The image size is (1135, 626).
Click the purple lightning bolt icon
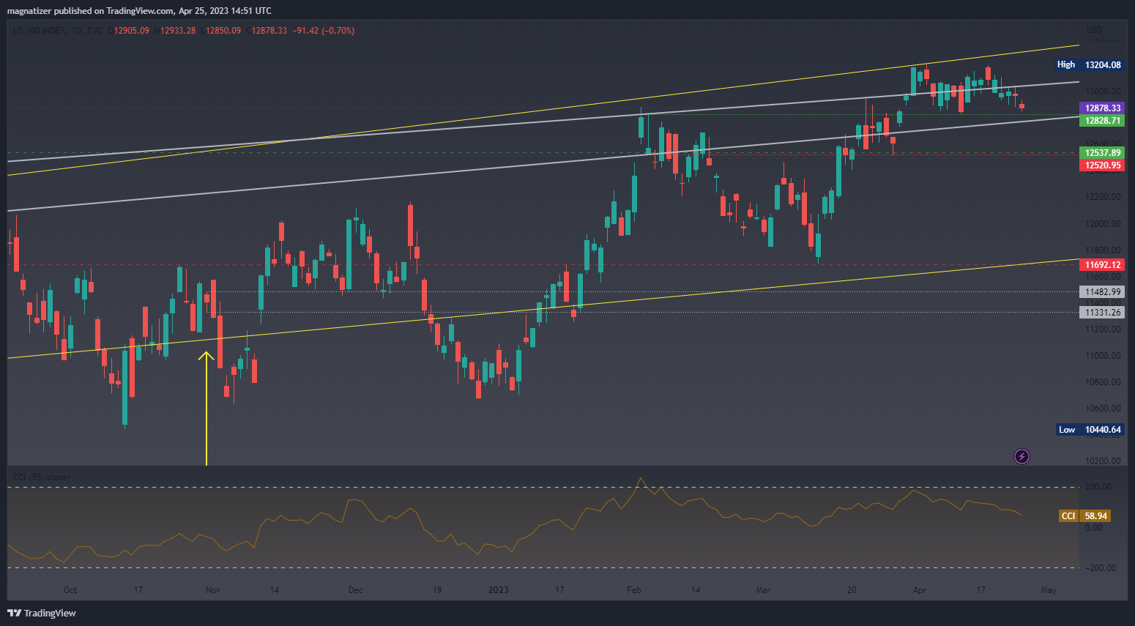tap(1021, 457)
